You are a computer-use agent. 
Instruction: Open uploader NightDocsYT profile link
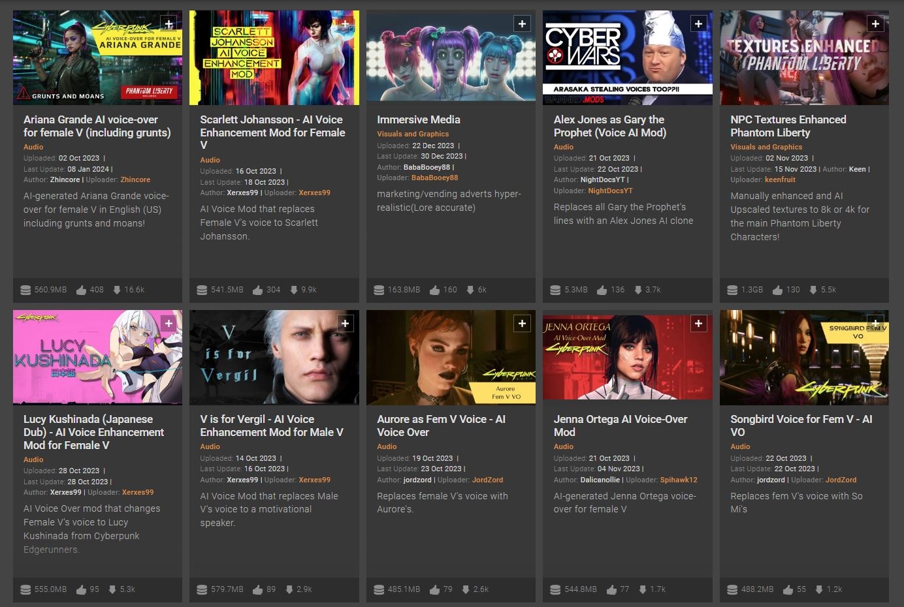pos(610,191)
